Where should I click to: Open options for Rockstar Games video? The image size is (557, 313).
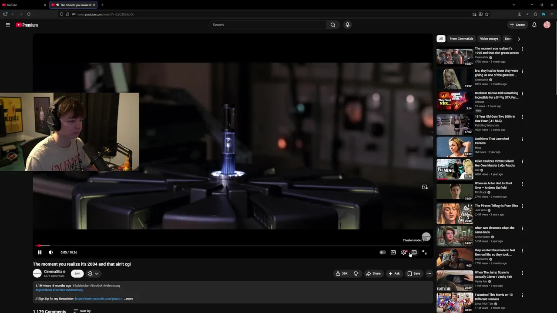tap(522, 93)
